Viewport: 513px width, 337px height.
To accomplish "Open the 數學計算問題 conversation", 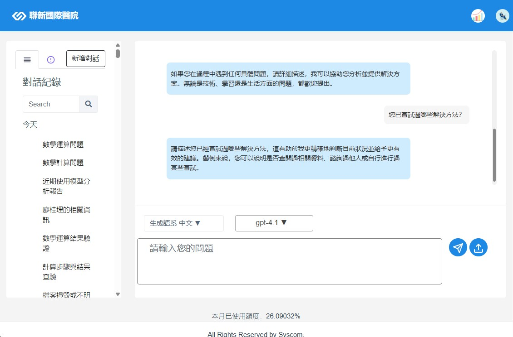I will pyautogui.click(x=63, y=163).
